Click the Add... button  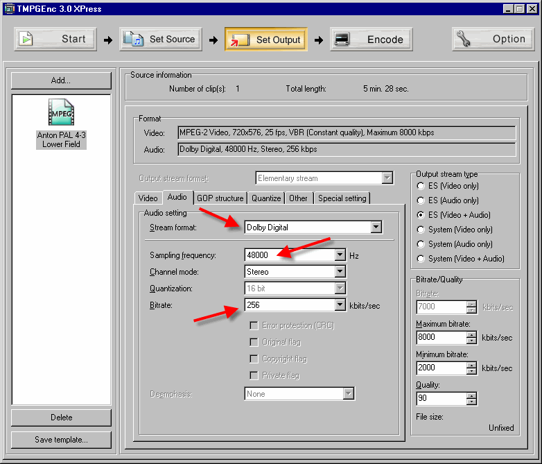click(x=61, y=80)
